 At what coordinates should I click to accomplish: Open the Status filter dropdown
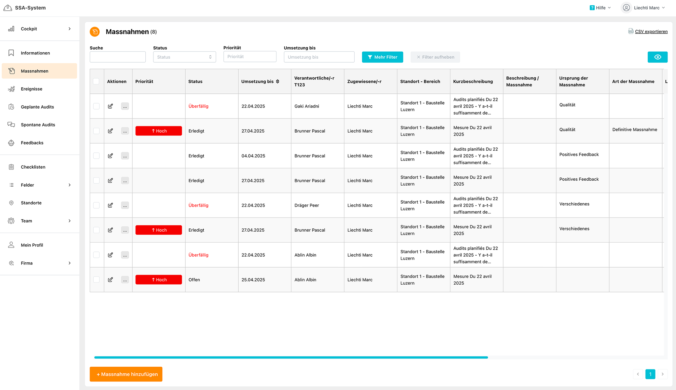[x=184, y=57]
